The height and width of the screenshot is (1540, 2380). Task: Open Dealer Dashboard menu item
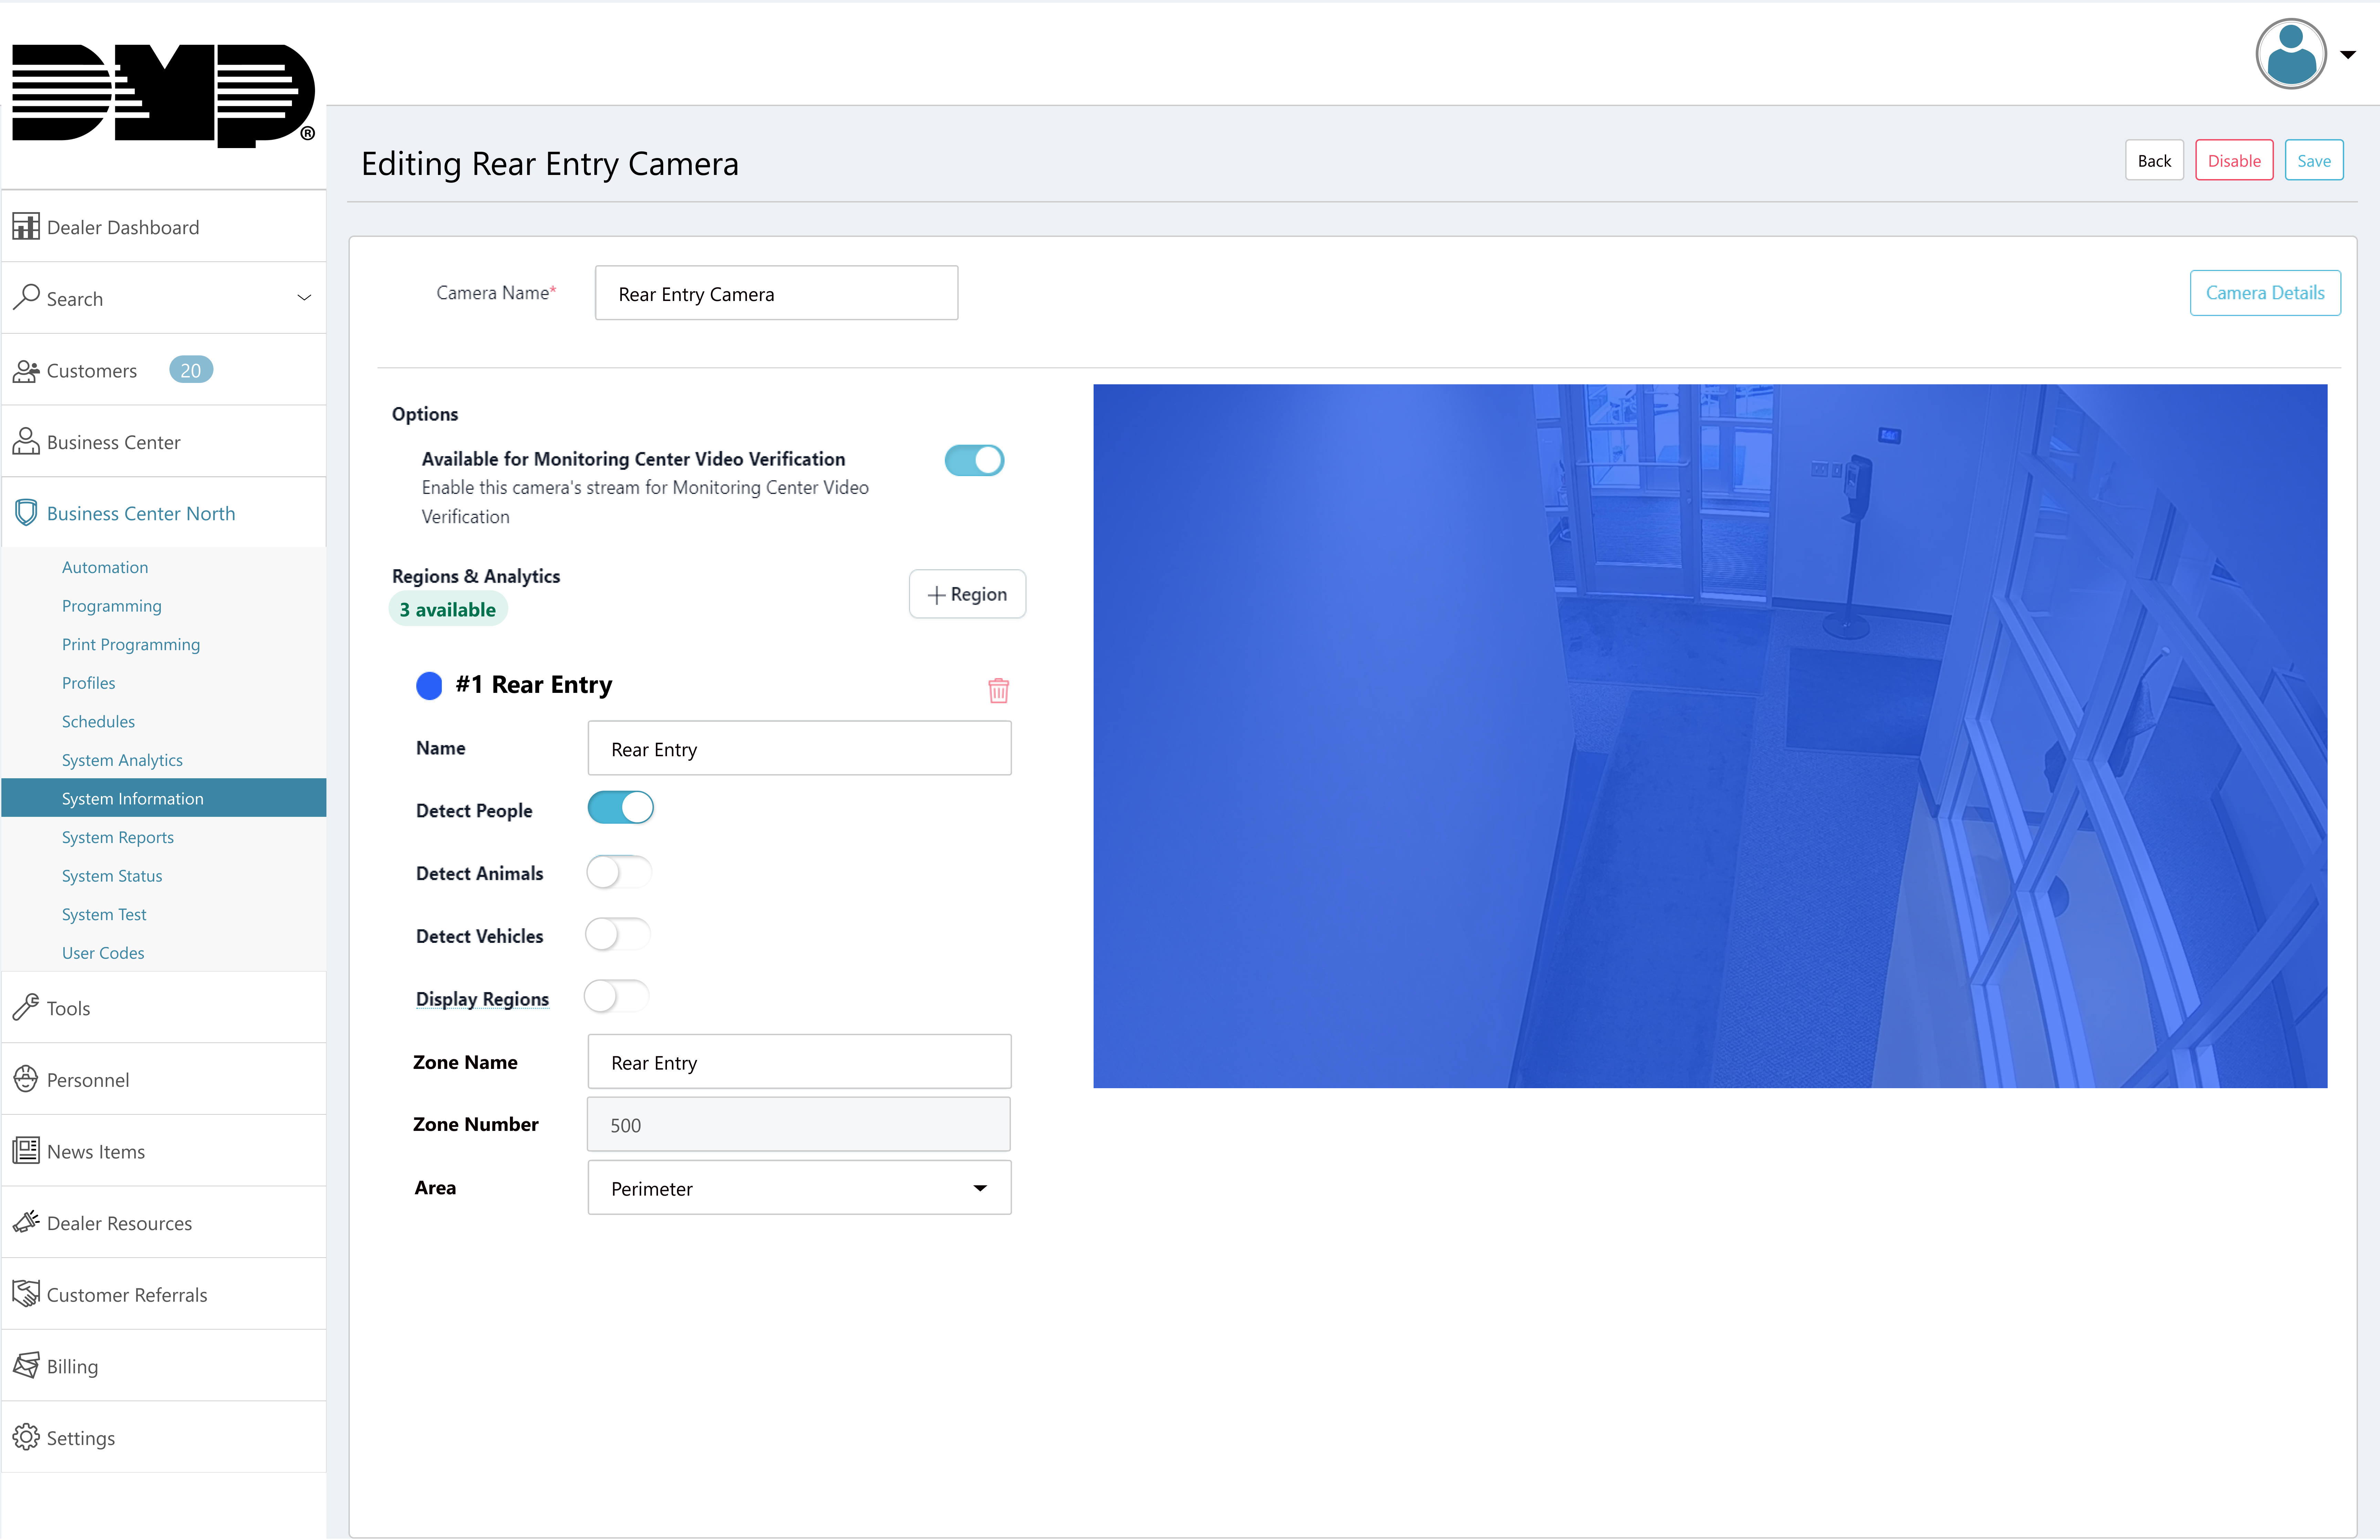(164, 227)
